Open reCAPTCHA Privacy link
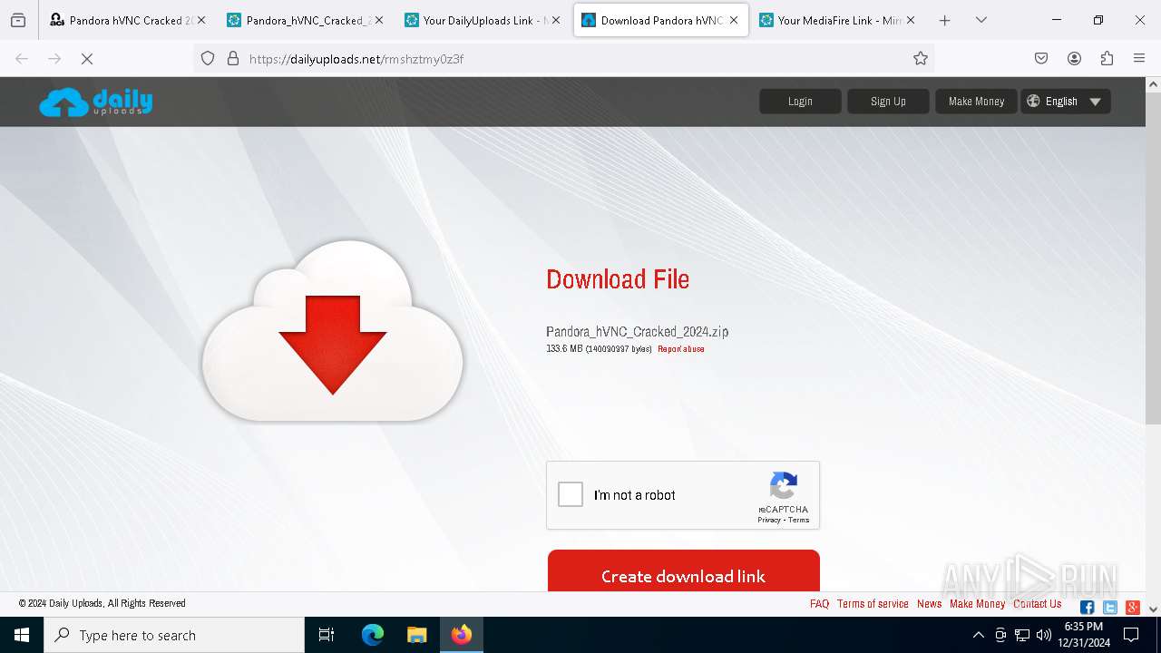1161x653 pixels. [769, 520]
